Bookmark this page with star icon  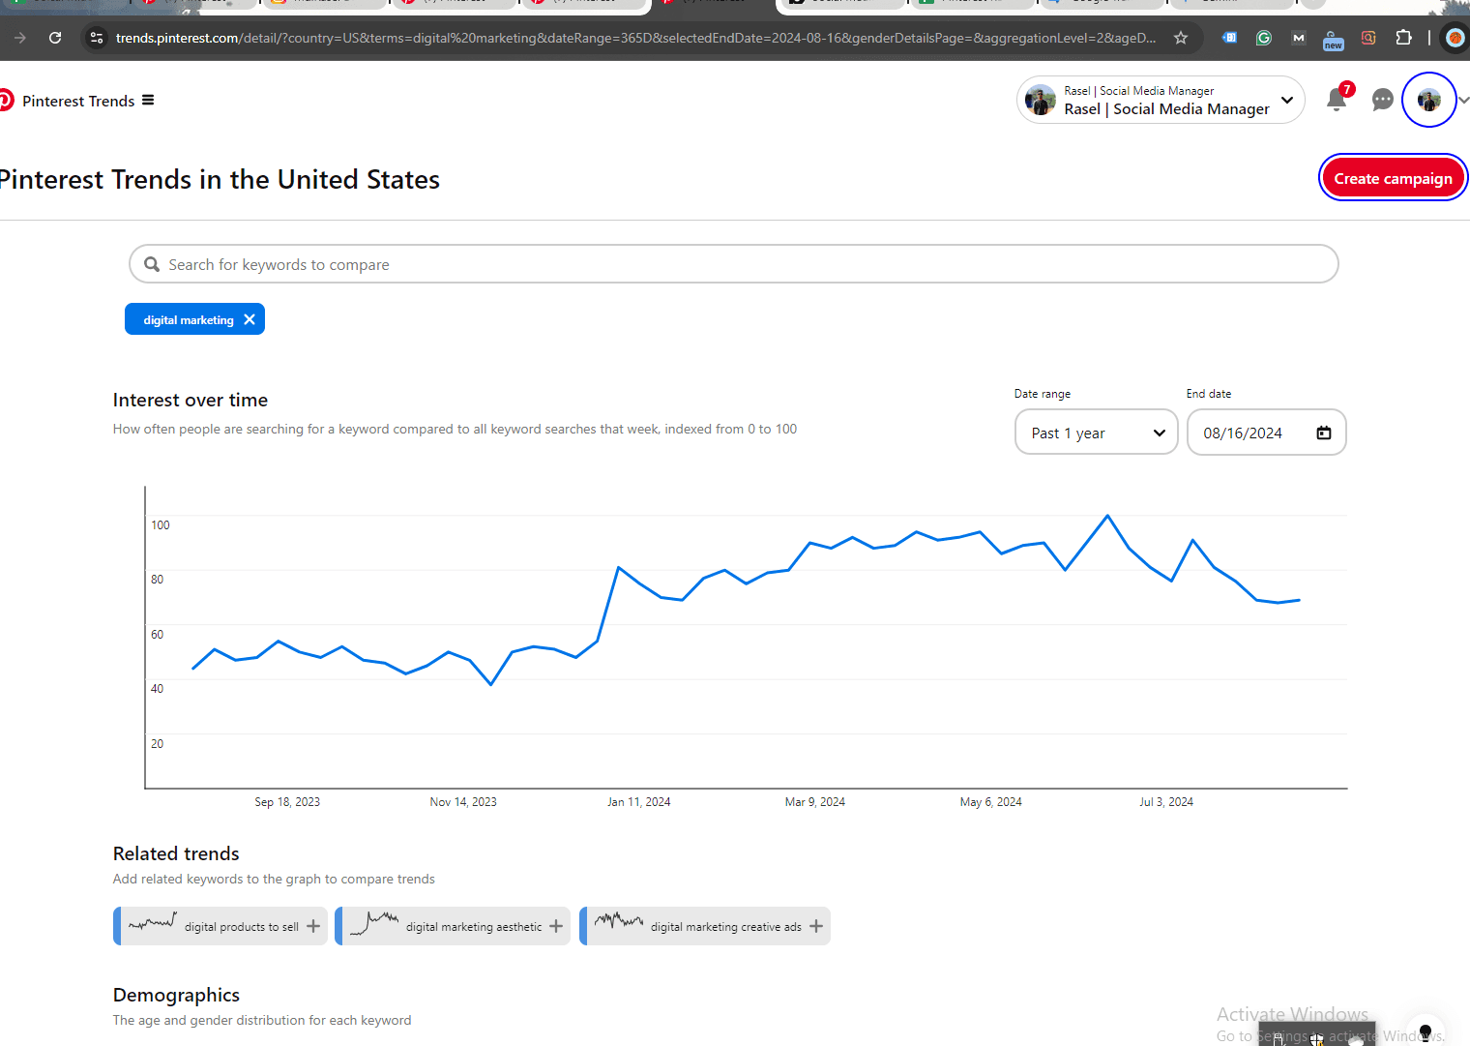coord(1181,38)
